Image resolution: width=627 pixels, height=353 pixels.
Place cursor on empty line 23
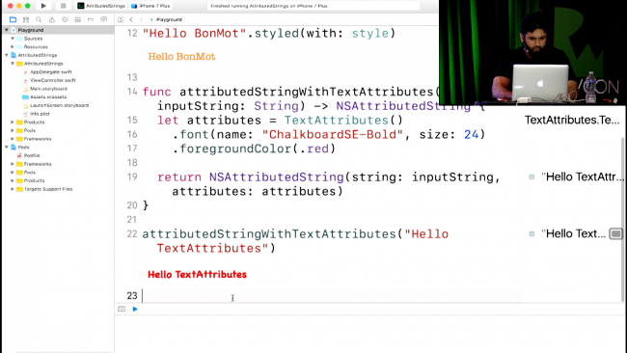[332, 296]
